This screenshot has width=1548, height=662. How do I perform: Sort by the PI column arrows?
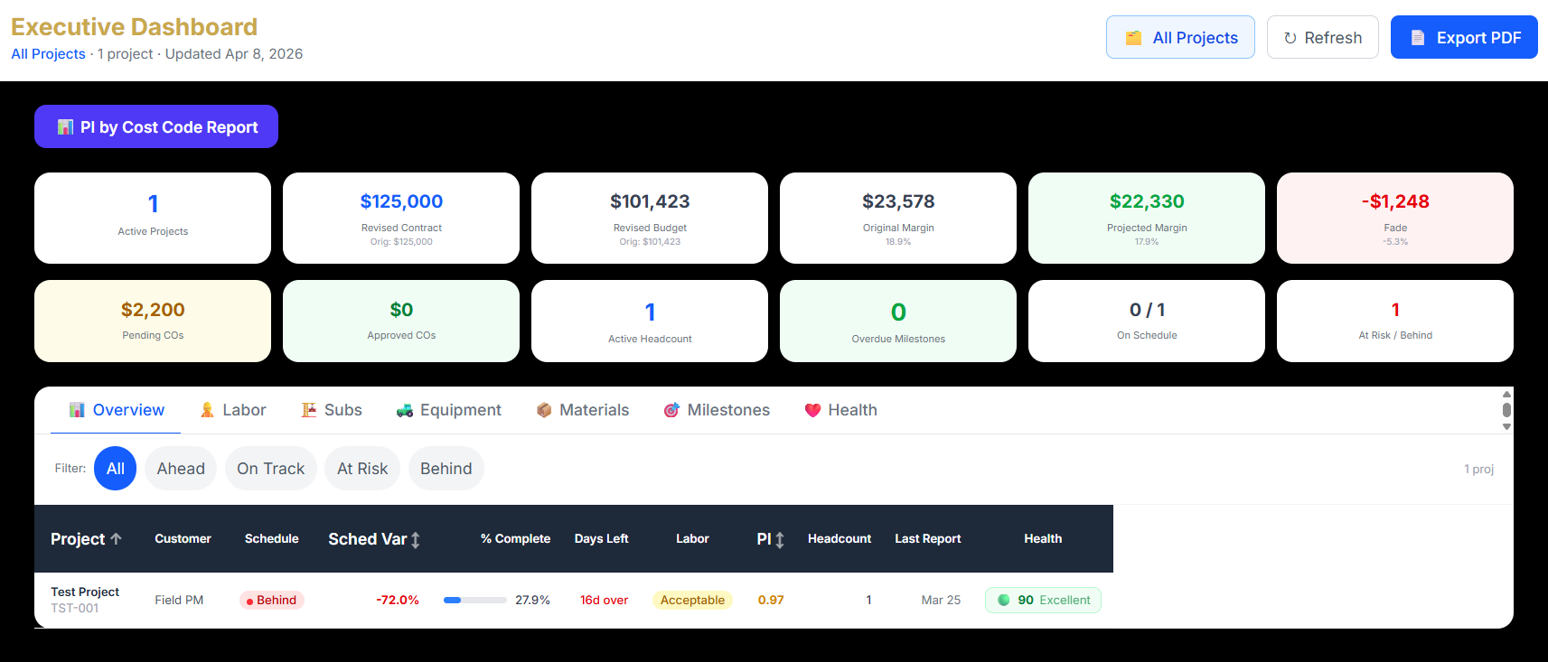pyautogui.click(x=780, y=540)
